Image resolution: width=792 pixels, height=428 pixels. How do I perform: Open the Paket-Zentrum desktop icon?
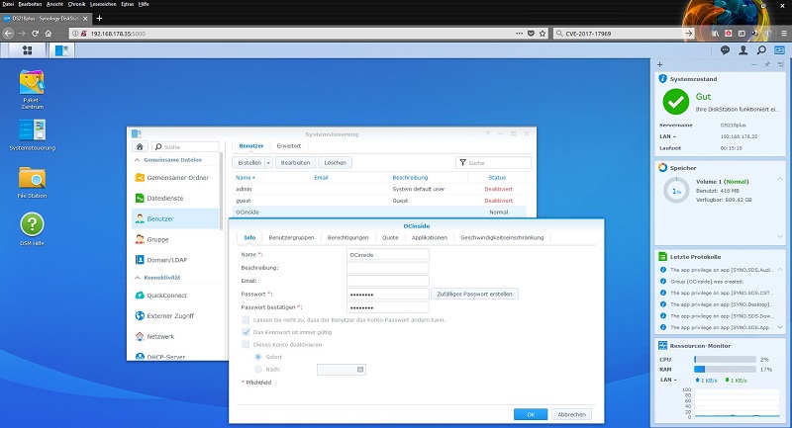coord(32,89)
